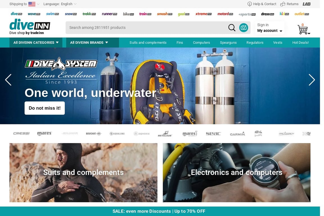Open goalinn store logo
This screenshot has width=324, height=216.
pos(183,14)
